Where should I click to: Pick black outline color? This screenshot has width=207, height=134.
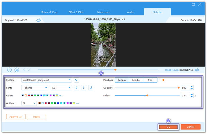tap(39, 103)
